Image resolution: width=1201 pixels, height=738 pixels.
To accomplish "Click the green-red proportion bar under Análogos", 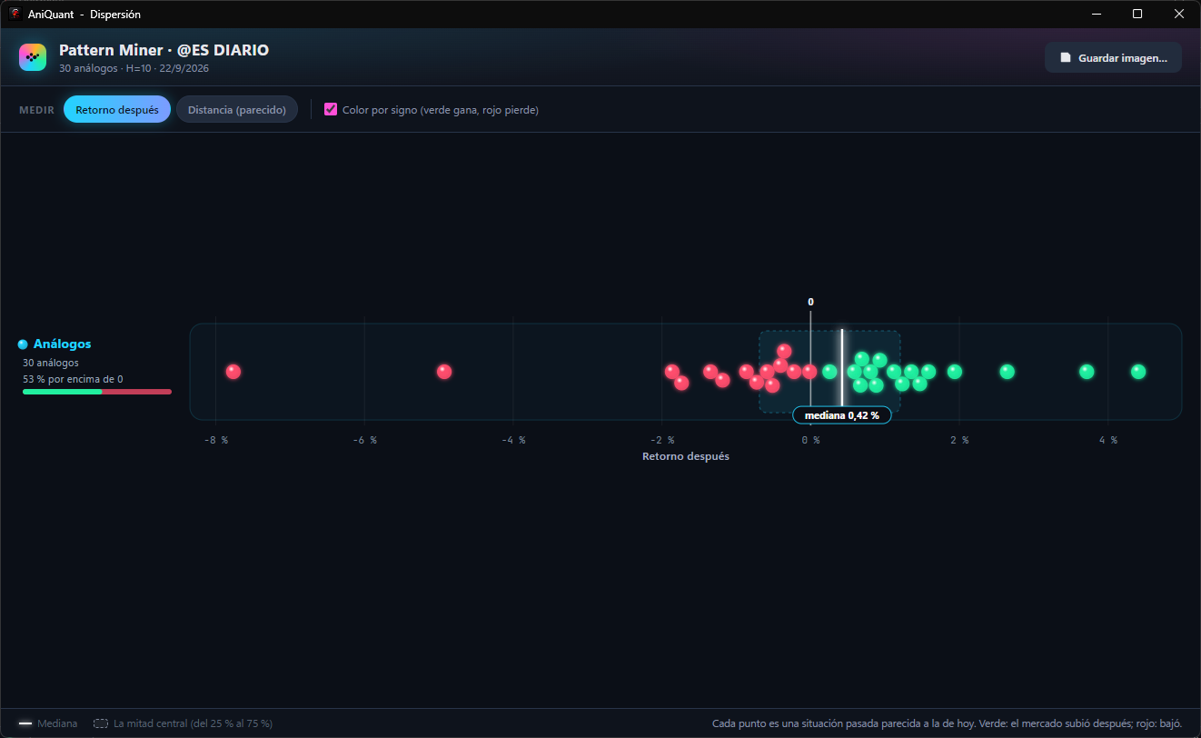I will pyautogui.click(x=97, y=392).
